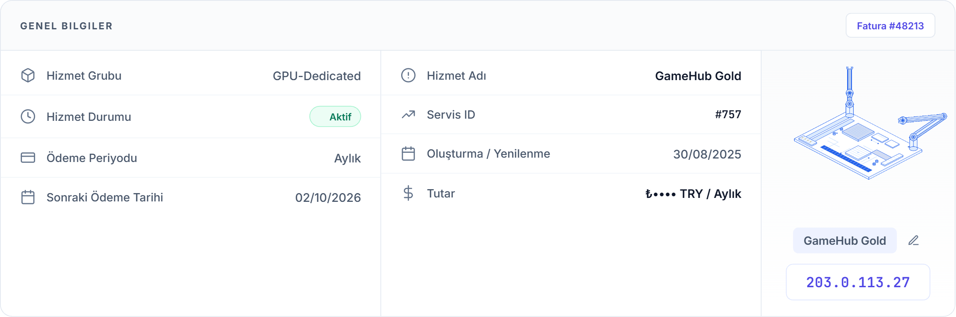
Task: Click the Sonraki Ödeme Tarihi label
Action: [104, 197]
